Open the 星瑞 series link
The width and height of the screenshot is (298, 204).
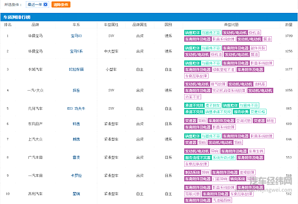(76, 194)
